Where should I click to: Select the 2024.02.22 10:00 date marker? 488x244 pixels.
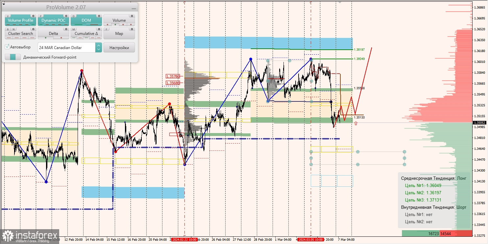pyautogui.click(x=184, y=239)
